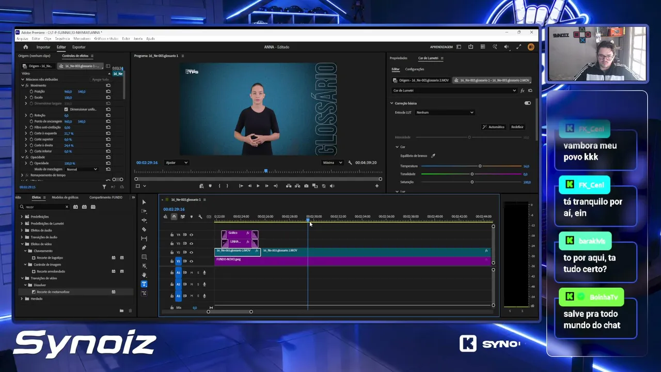Toggle Correção básica enable switch
The height and width of the screenshot is (372, 661).
[527, 103]
